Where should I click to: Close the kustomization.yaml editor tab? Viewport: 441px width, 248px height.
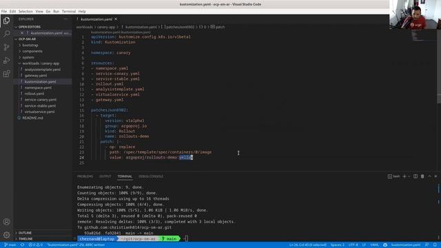(116, 19)
